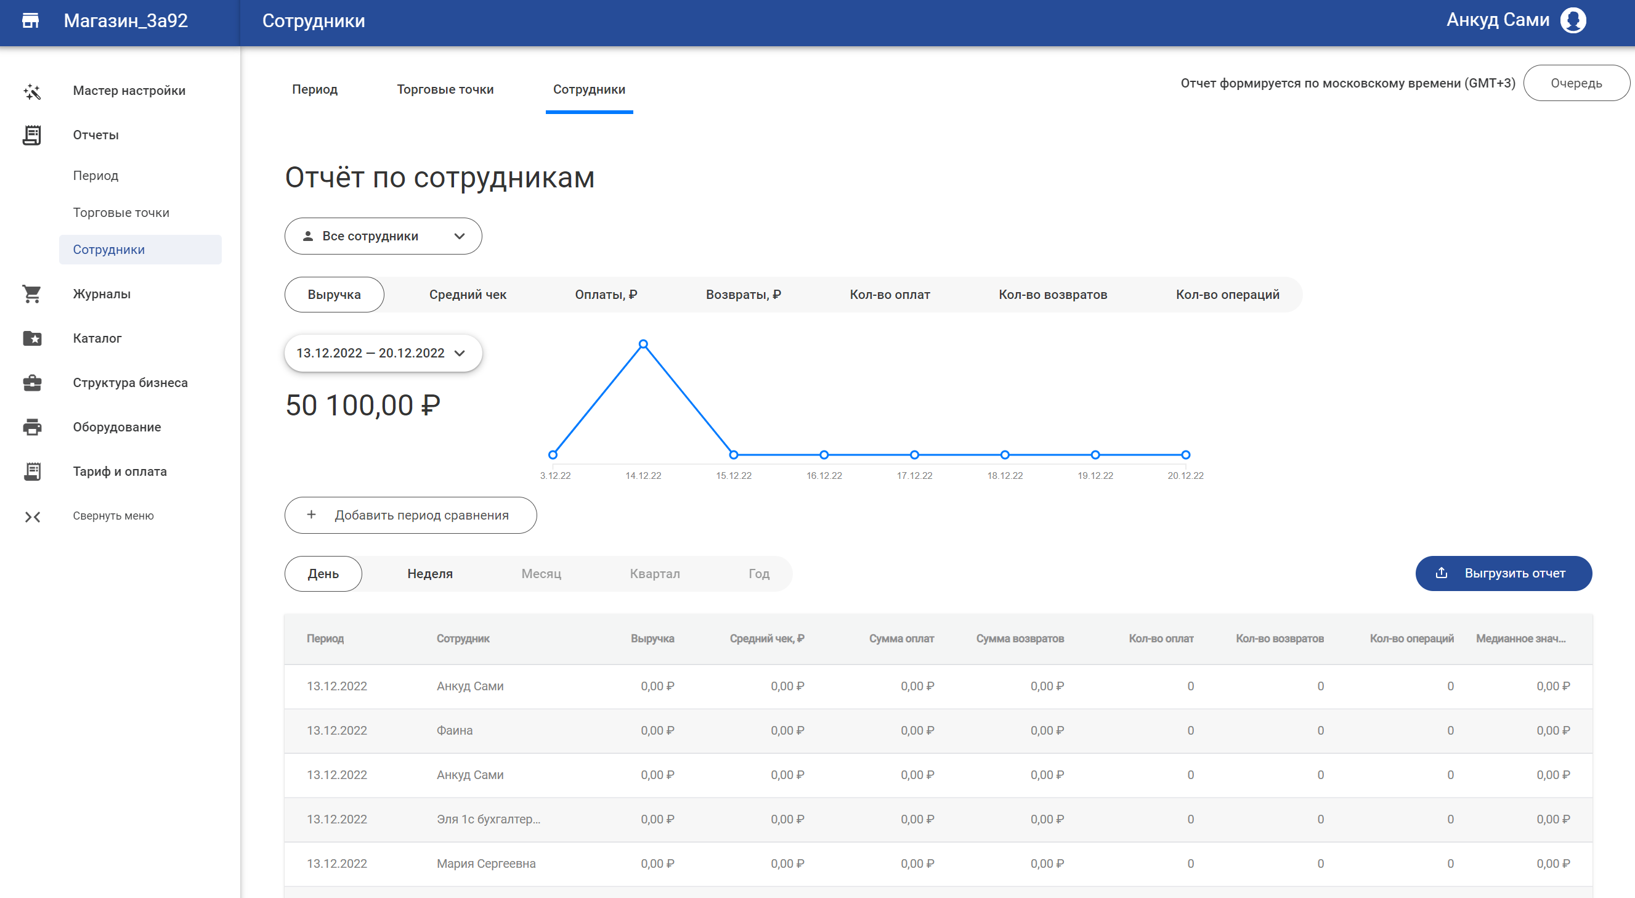Click the store icon beside Магазин_3а92
Viewport: 1635px width, 898px height.
30,20
